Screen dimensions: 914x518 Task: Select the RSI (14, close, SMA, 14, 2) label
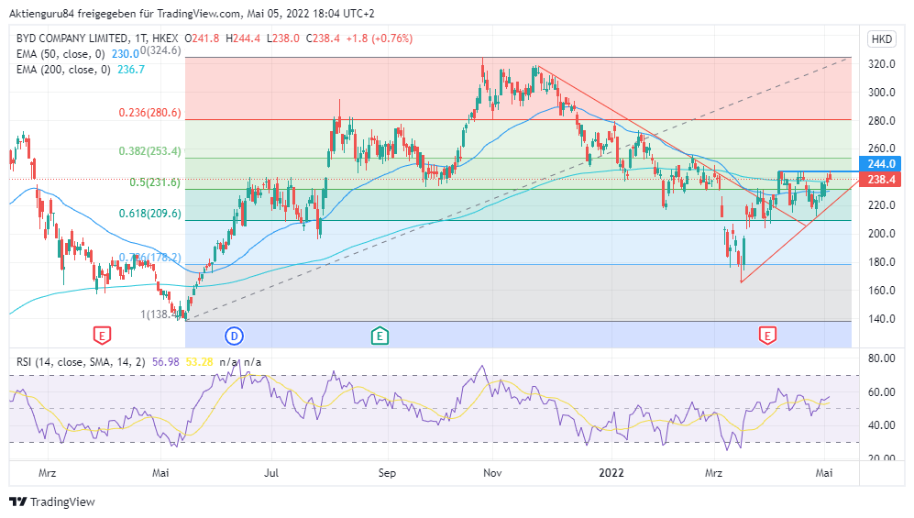(81, 362)
